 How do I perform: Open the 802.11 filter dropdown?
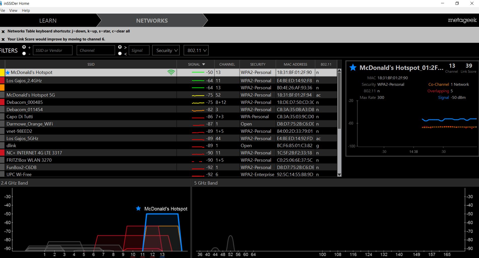pos(196,50)
